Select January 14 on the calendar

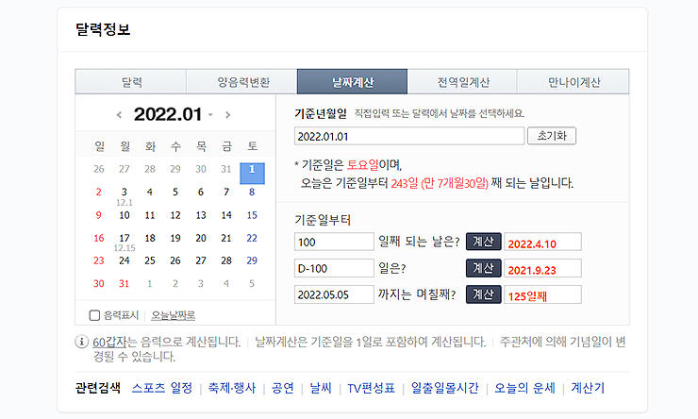226,215
